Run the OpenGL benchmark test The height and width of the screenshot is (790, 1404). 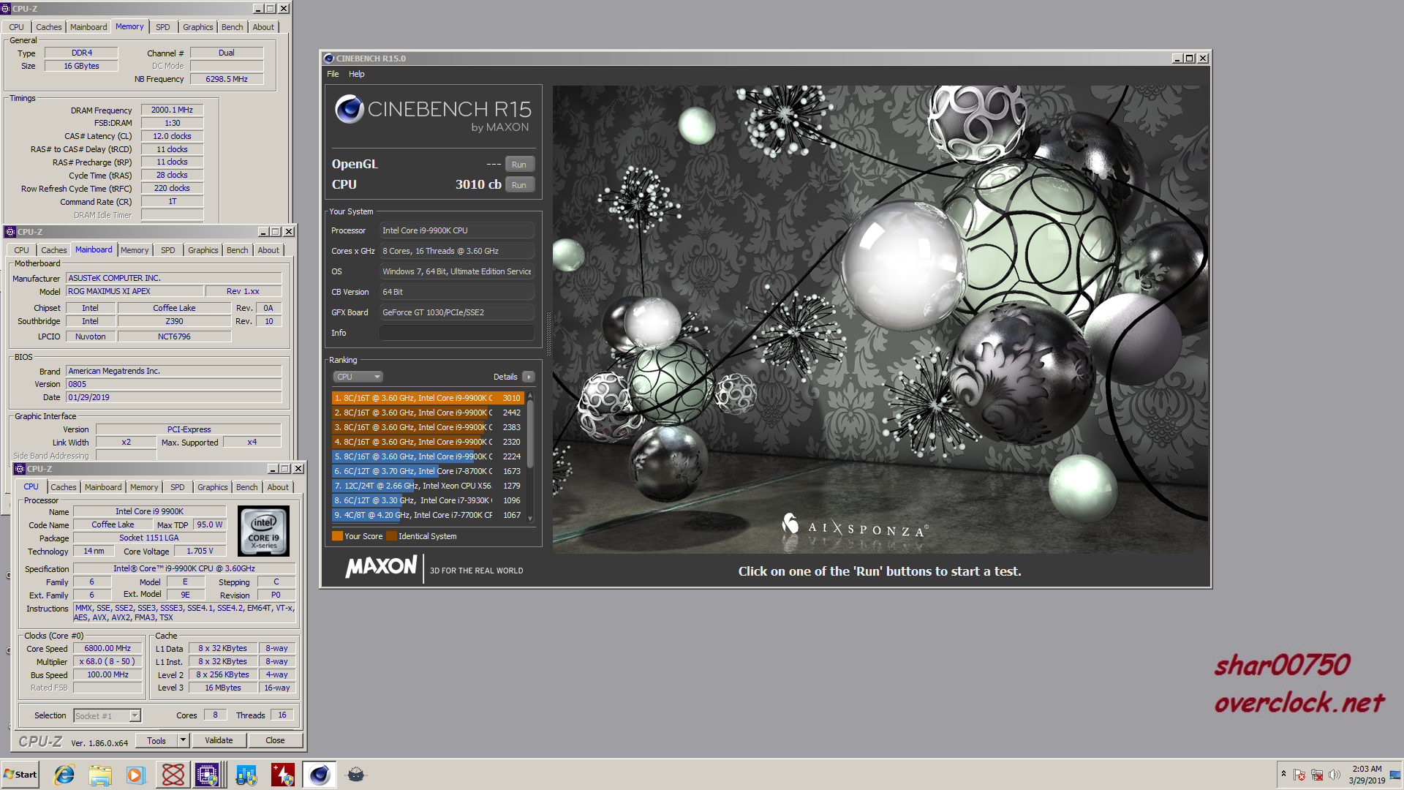519,165
